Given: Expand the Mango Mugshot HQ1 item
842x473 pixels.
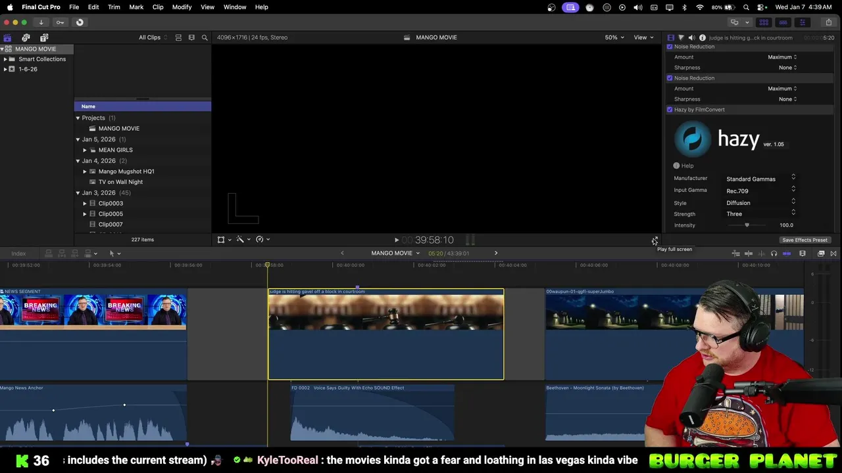Looking at the screenshot, I should click(x=84, y=171).
